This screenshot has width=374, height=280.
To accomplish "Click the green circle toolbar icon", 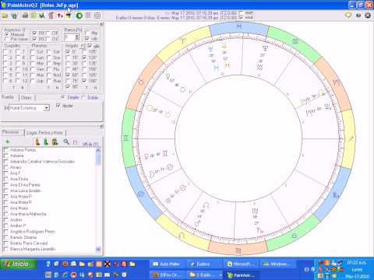I will (x=79, y=16).
